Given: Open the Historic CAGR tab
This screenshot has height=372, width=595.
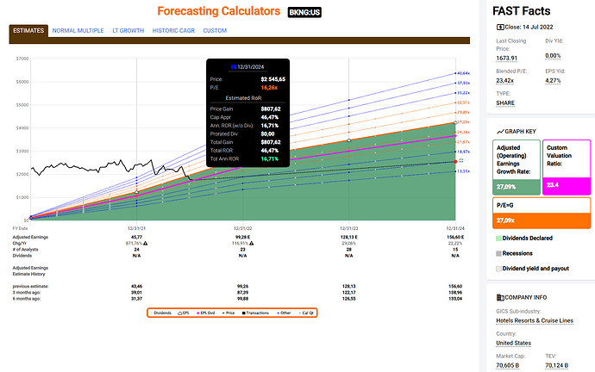Looking at the screenshot, I should (x=173, y=30).
